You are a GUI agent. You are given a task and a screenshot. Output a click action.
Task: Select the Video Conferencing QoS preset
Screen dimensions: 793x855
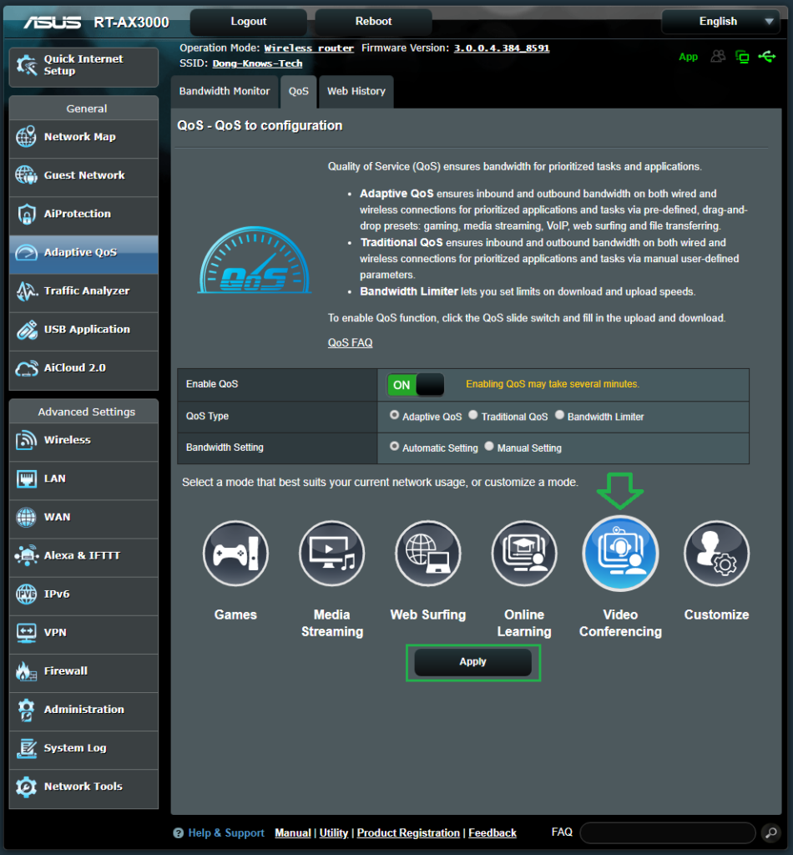tap(620, 553)
